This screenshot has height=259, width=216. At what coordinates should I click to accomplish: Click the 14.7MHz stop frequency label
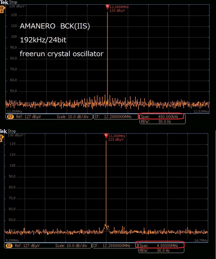(x=201, y=241)
